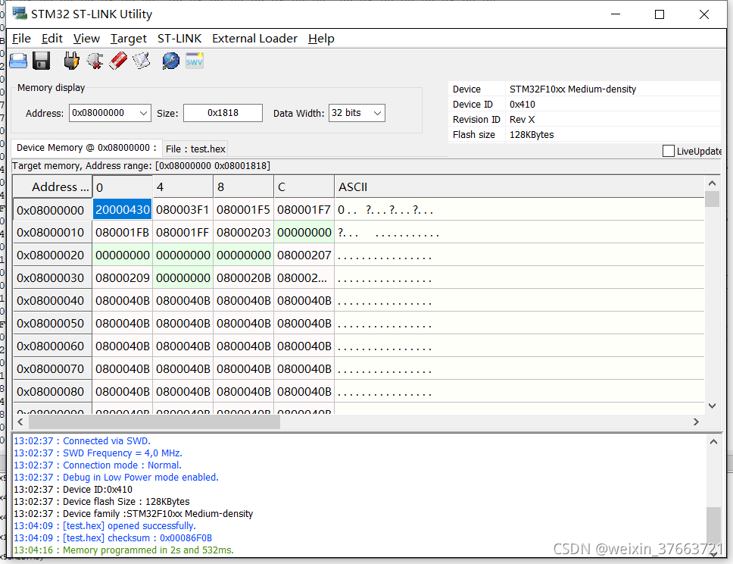The image size is (733, 564).
Task: Click the Address column header
Action: tap(52, 186)
